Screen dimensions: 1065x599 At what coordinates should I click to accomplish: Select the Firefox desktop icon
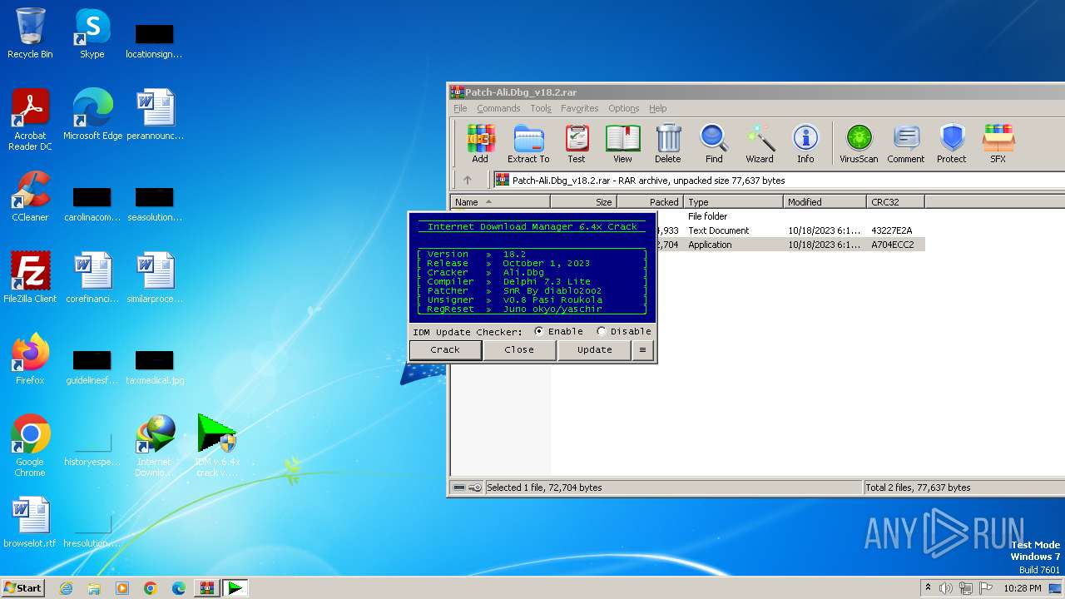pyautogui.click(x=30, y=359)
